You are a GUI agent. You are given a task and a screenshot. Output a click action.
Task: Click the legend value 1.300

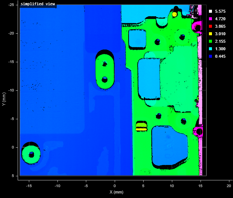(220, 49)
